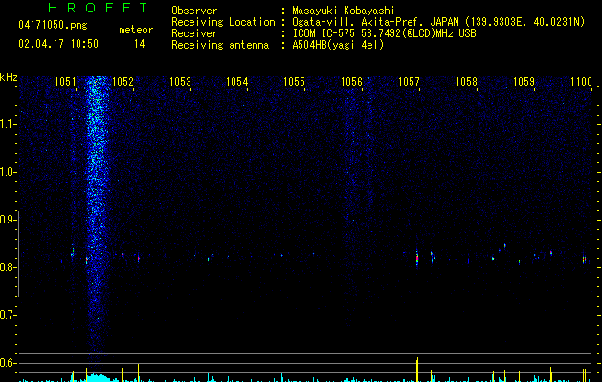Click the 1058 time axis label
602x382 pixels.
pyautogui.click(x=466, y=82)
